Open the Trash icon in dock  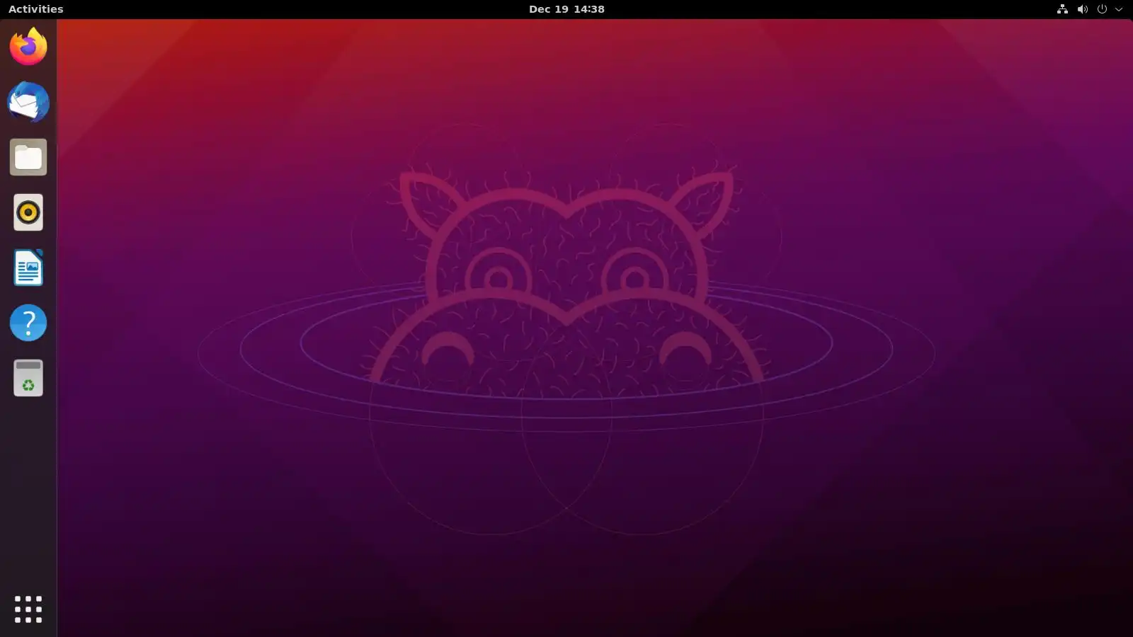coord(28,378)
